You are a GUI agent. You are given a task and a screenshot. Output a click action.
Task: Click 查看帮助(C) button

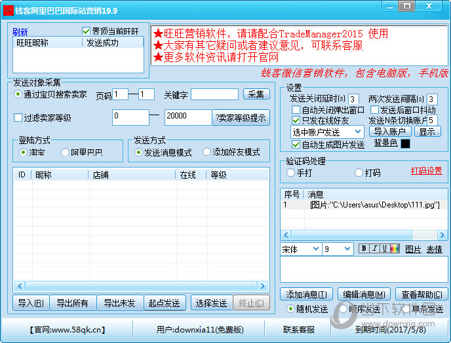pos(422,294)
